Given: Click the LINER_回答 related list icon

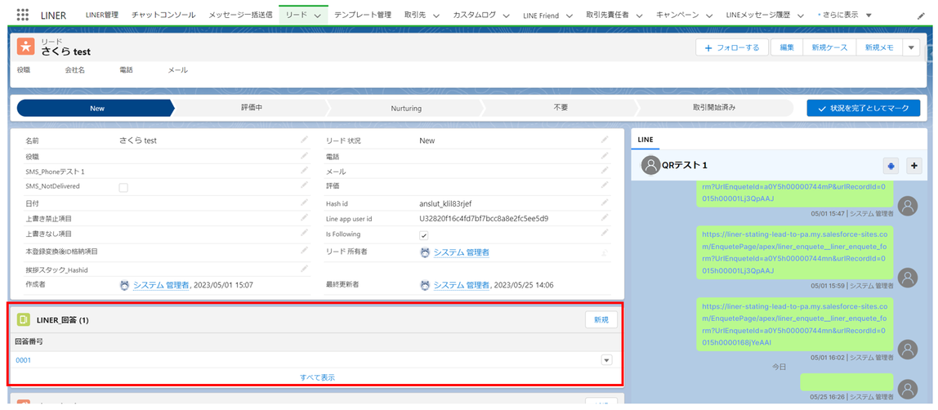Looking at the screenshot, I should click(x=24, y=320).
